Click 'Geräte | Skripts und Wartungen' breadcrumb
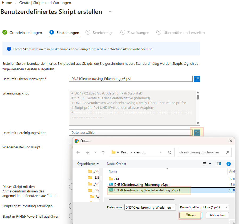This screenshot has height=224, width=239. [x=45, y=3]
